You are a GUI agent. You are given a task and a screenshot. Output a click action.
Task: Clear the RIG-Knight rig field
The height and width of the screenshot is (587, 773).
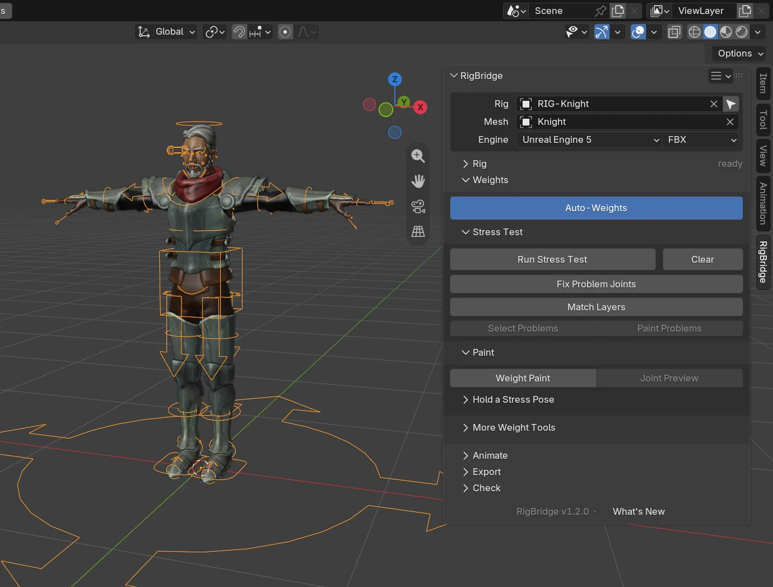[x=714, y=104]
